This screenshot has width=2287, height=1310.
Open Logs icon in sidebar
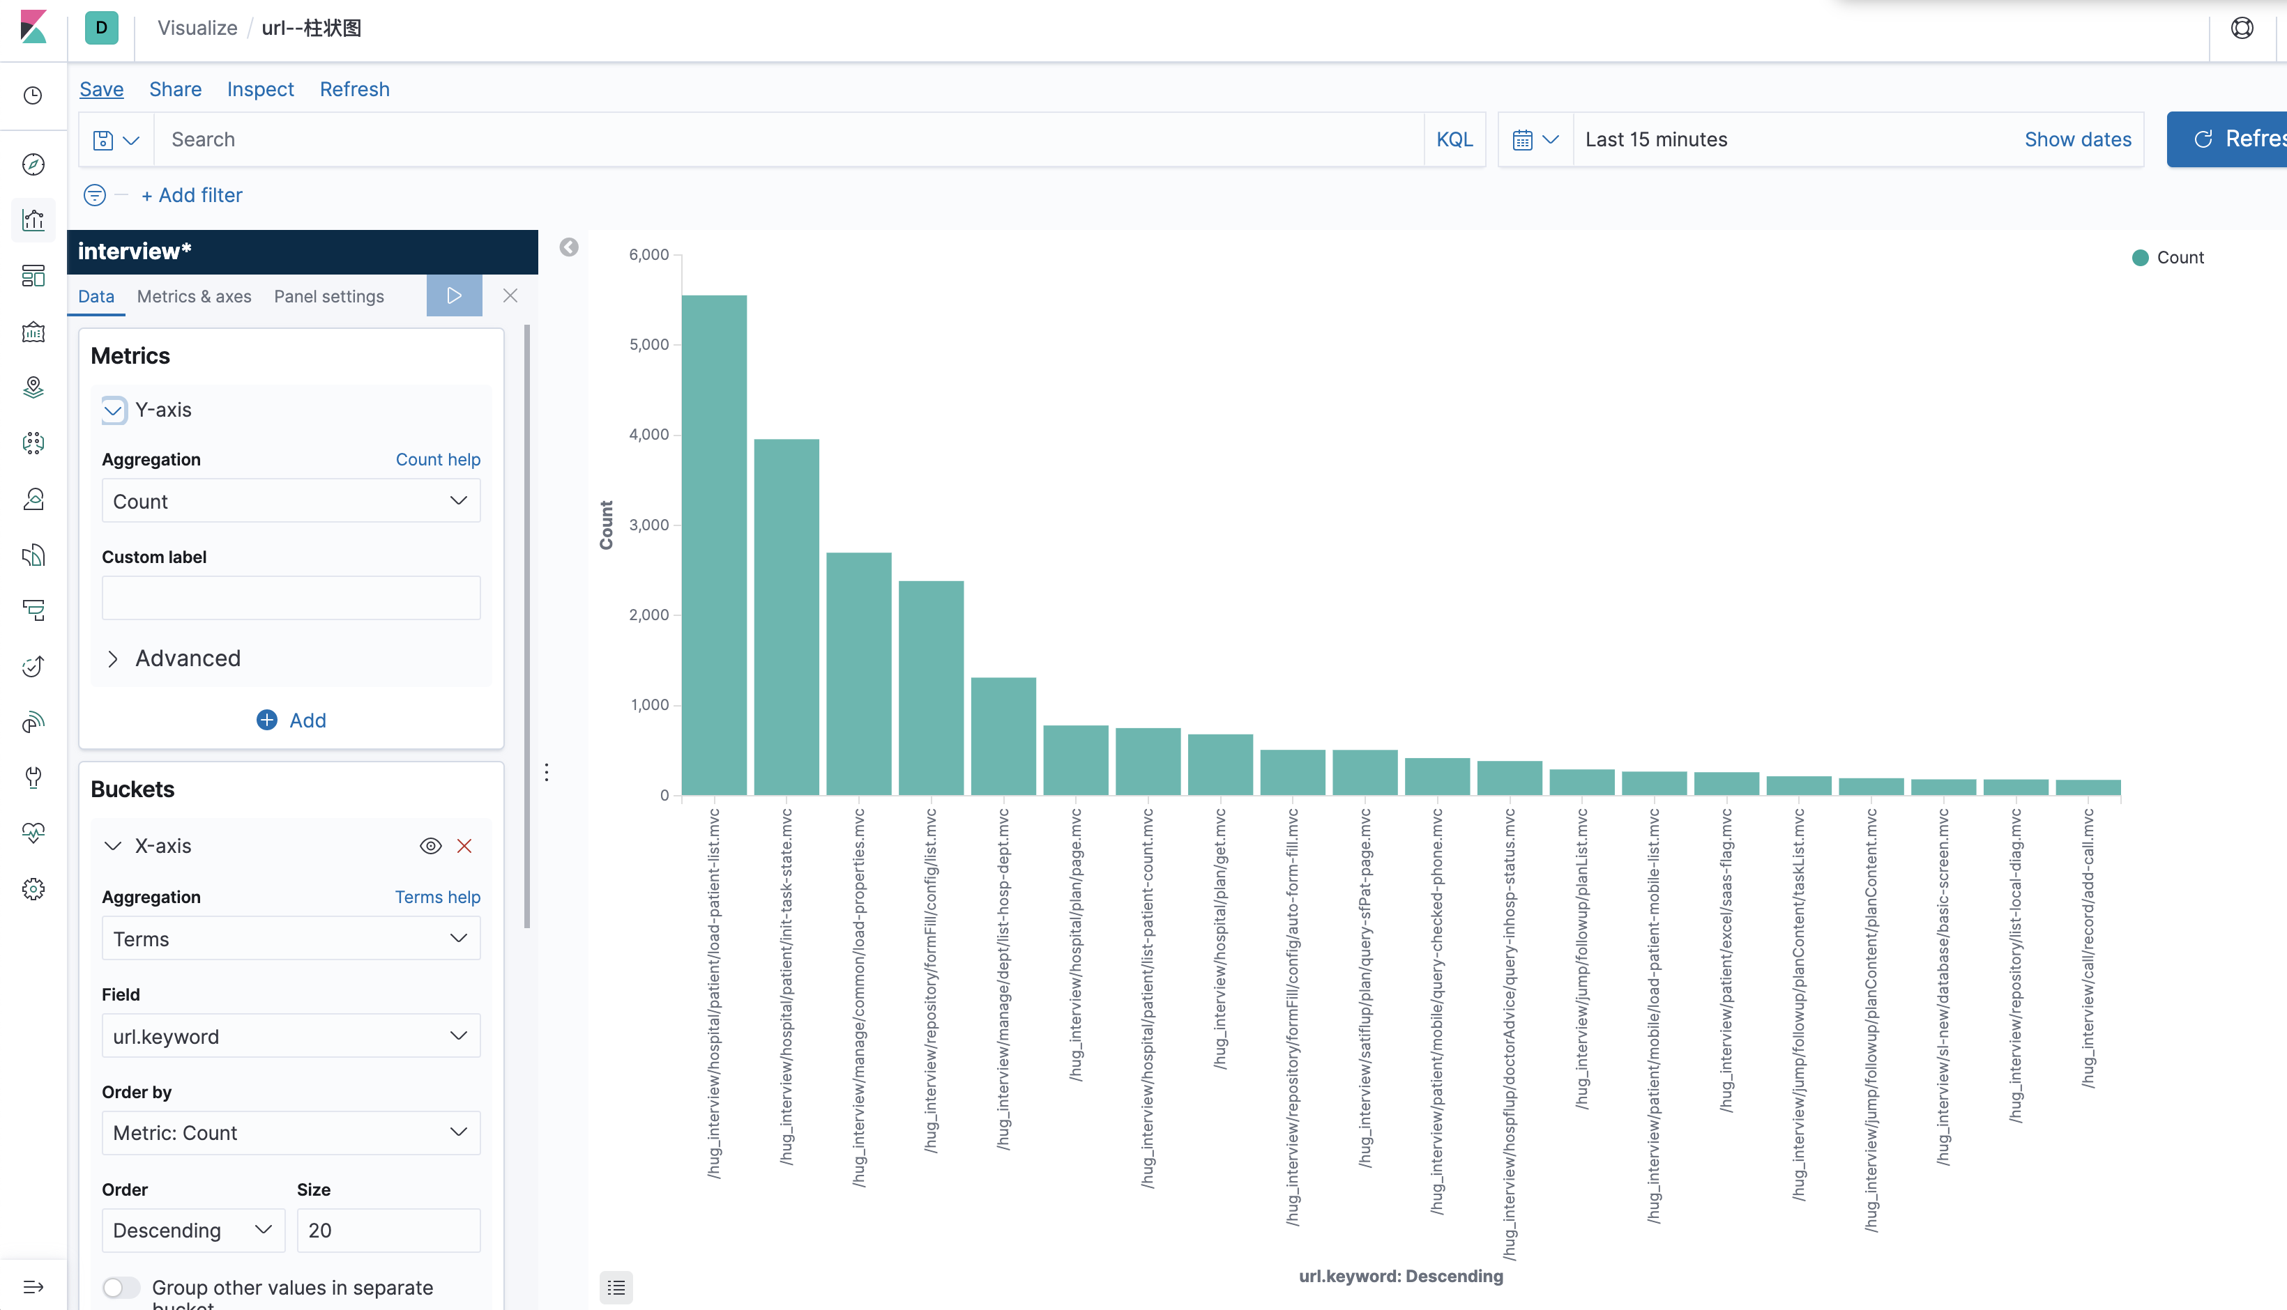[x=33, y=555]
